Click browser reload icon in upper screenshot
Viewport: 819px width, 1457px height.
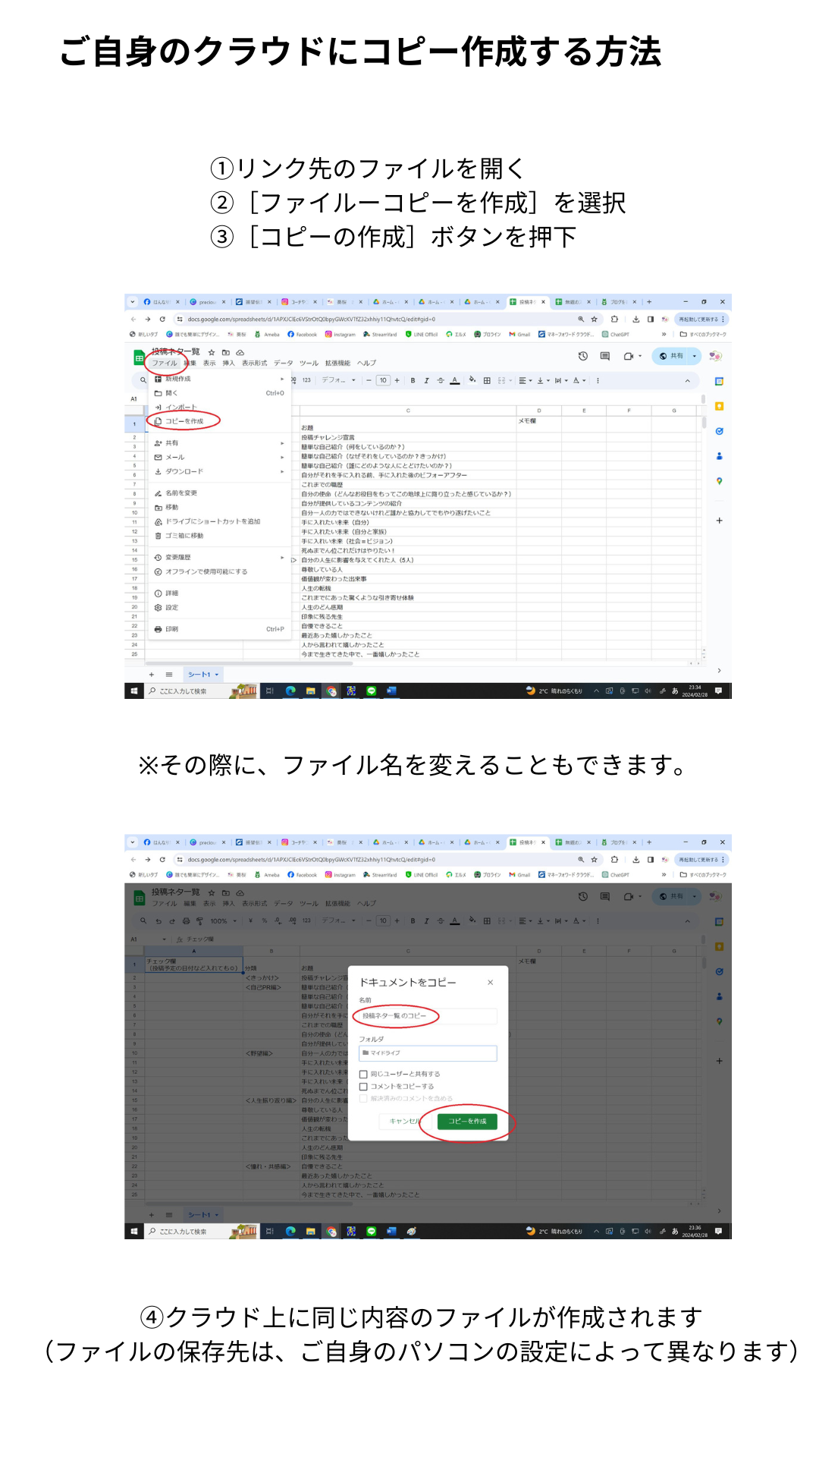[x=162, y=319]
